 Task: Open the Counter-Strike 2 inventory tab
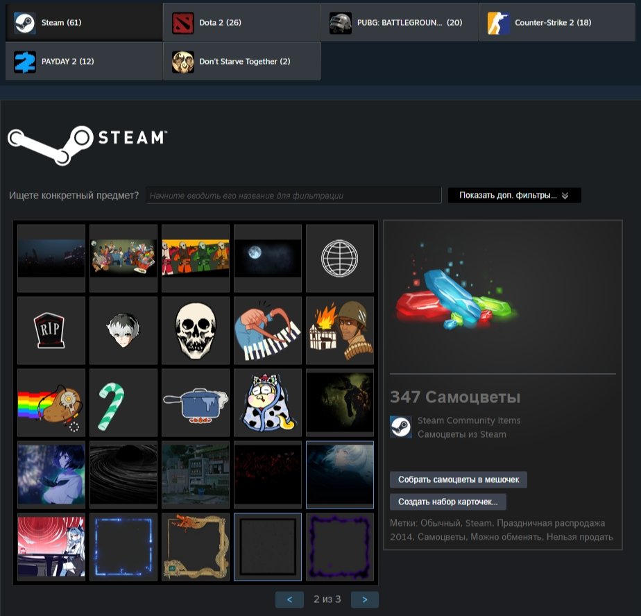(x=557, y=22)
